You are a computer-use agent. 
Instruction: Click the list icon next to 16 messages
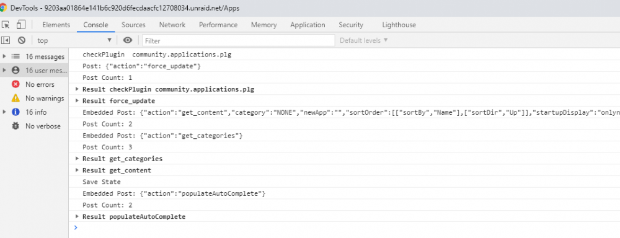click(15, 56)
